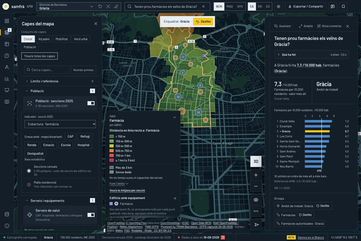
Task: Collapse the Farmàcia legend chevron
Action: click(x=175, y=117)
